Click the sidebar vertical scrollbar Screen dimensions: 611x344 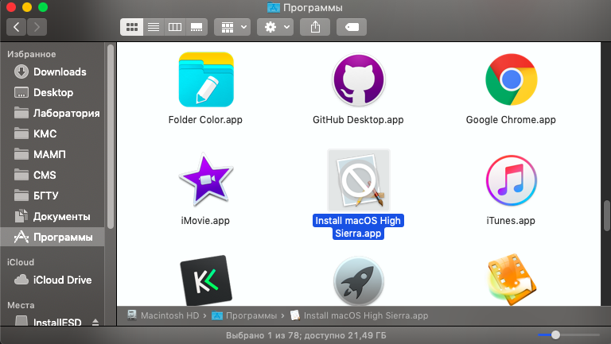click(x=111, y=136)
